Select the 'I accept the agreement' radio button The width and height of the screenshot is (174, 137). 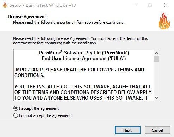tap(15, 108)
